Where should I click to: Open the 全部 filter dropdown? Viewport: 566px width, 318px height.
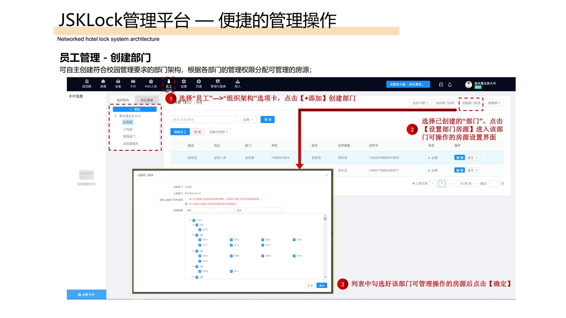coord(249,119)
